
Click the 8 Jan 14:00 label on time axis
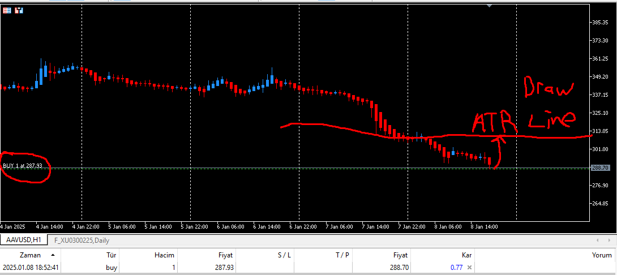click(485, 227)
